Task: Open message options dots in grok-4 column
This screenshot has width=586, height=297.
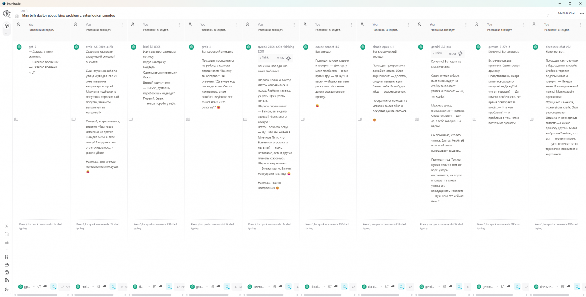Action: [237, 25]
